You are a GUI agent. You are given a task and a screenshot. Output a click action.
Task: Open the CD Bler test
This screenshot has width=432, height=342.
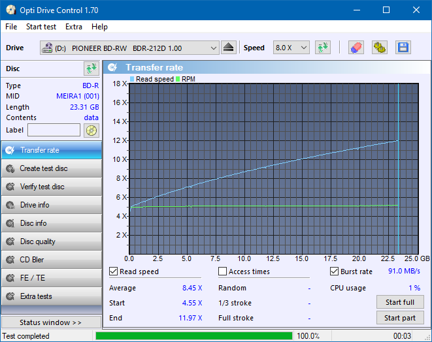51,260
